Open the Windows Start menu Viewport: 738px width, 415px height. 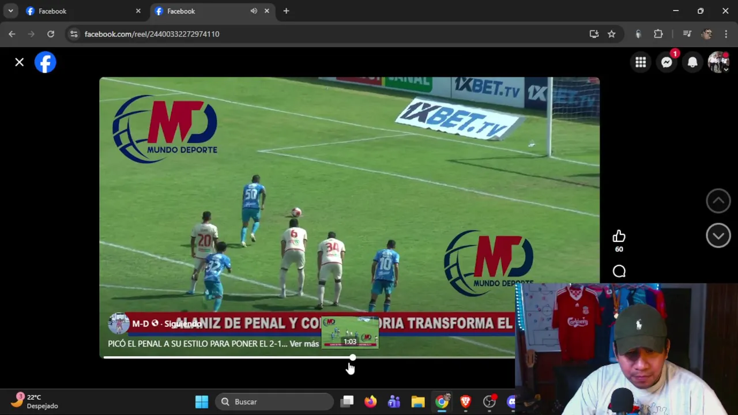click(x=202, y=402)
